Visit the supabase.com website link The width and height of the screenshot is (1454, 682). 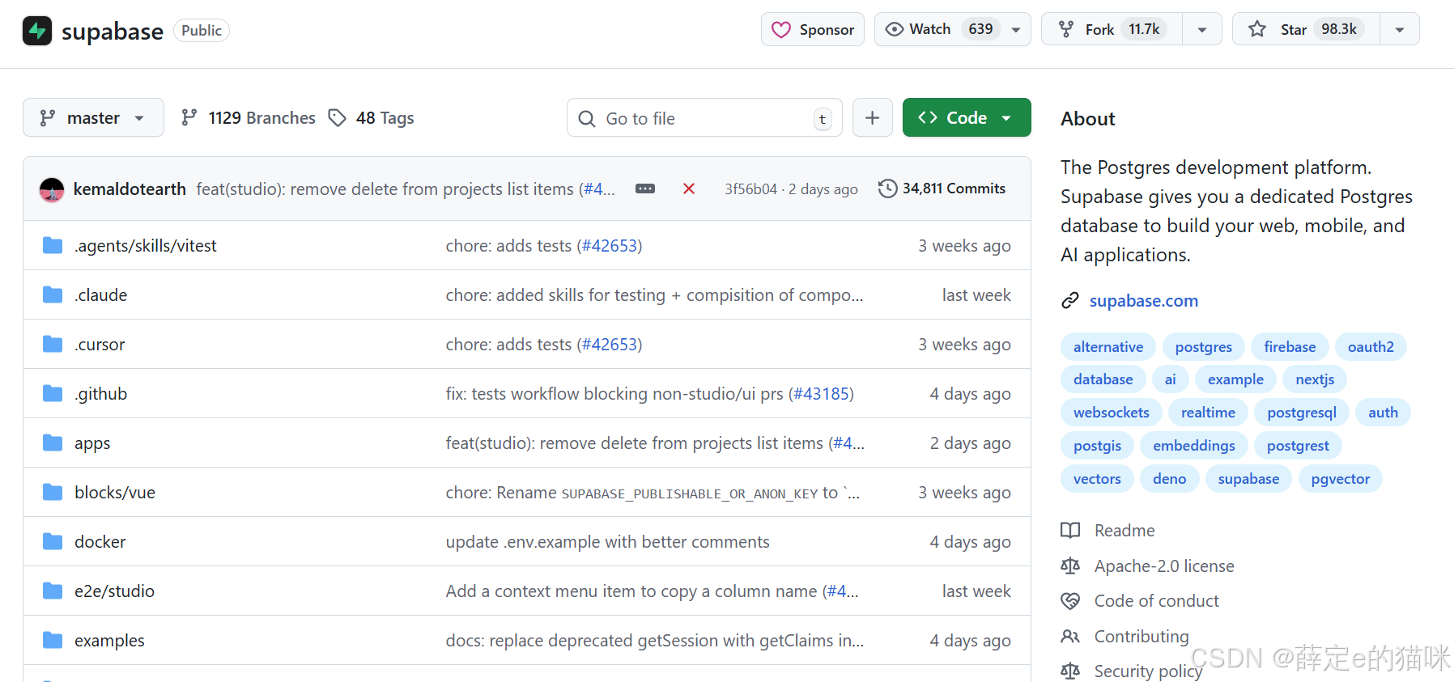click(x=1143, y=301)
